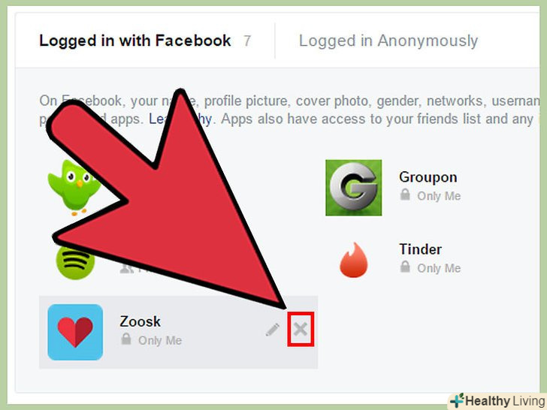
Task: Click the Duolingo owl icon
Action: [74, 187]
